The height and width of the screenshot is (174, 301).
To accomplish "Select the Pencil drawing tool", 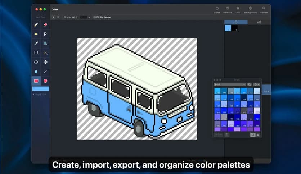I will 36,25.
